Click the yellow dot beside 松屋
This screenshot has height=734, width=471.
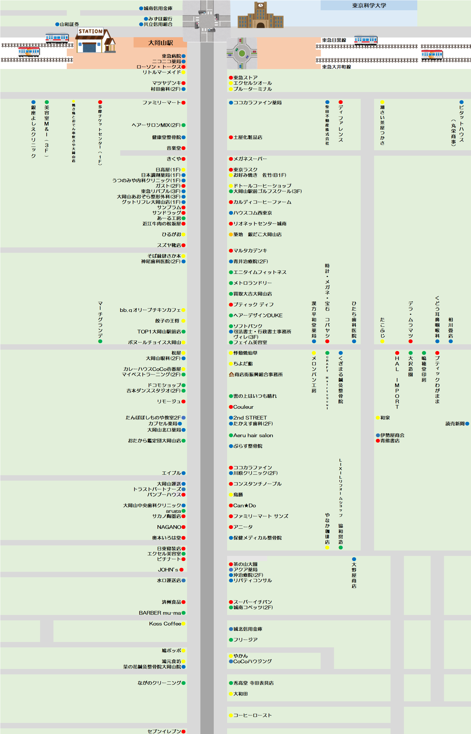[x=184, y=353]
